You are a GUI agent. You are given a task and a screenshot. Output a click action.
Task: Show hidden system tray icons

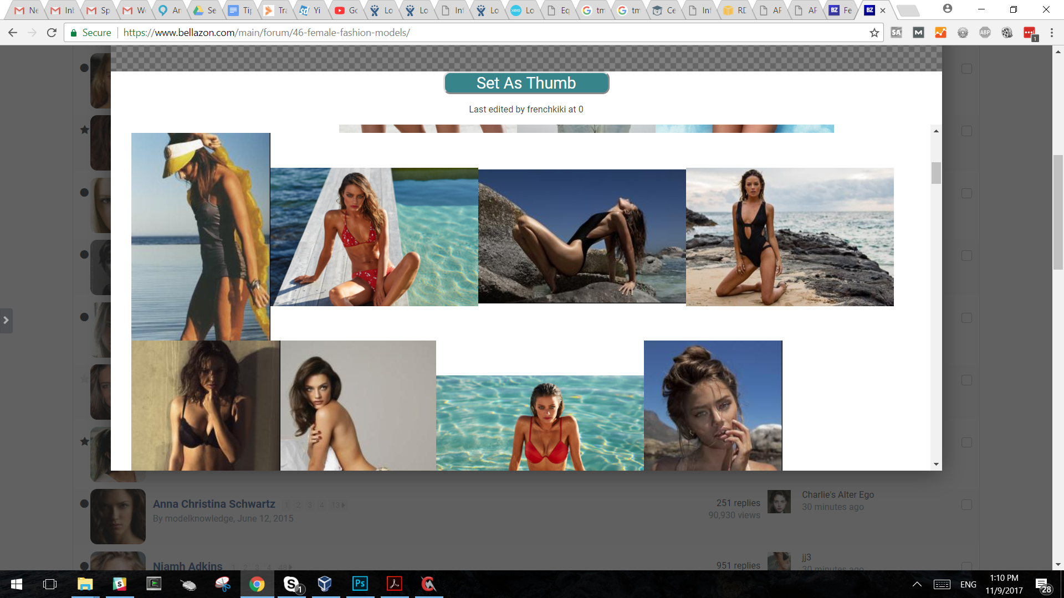tap(917, 584)
